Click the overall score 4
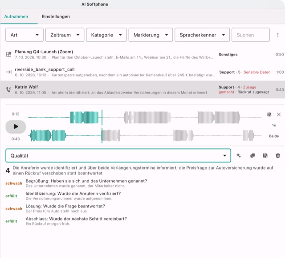285x258 pixels. [x=8, y=171]
